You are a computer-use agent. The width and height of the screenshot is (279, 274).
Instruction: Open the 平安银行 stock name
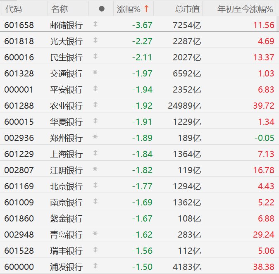tap(67, 90)
